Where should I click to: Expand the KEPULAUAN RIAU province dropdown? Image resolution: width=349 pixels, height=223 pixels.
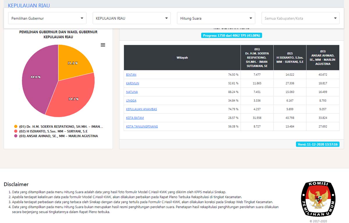(x=132, y=18)
